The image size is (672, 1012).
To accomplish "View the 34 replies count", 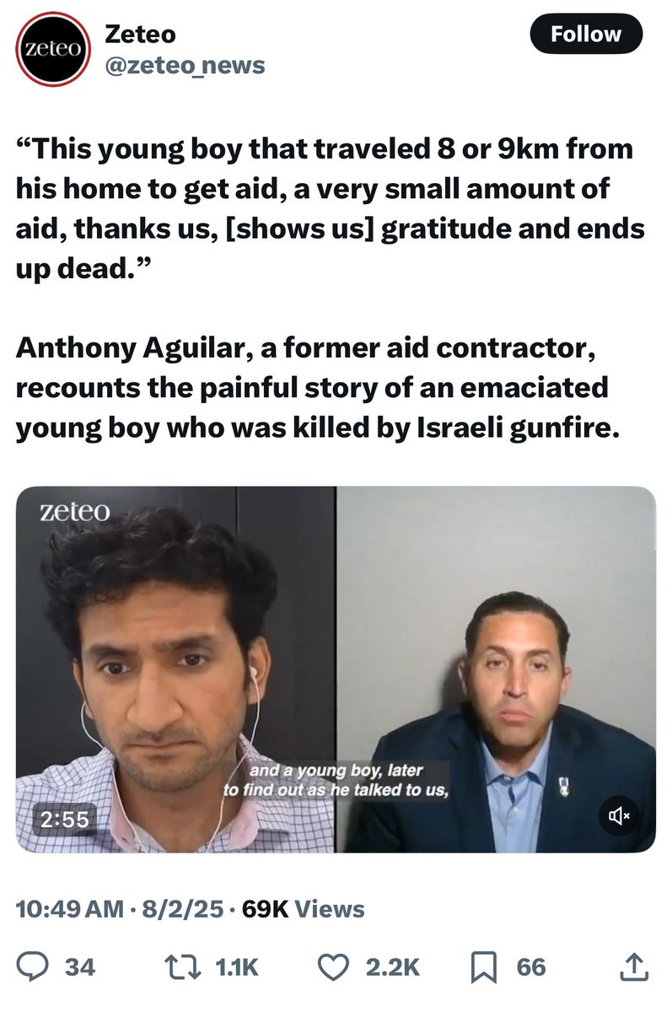I will pos(80,966).
